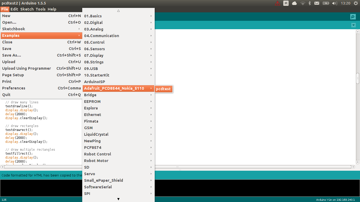
Task: Click the clock showing 13:20
Action: (346, 3)
